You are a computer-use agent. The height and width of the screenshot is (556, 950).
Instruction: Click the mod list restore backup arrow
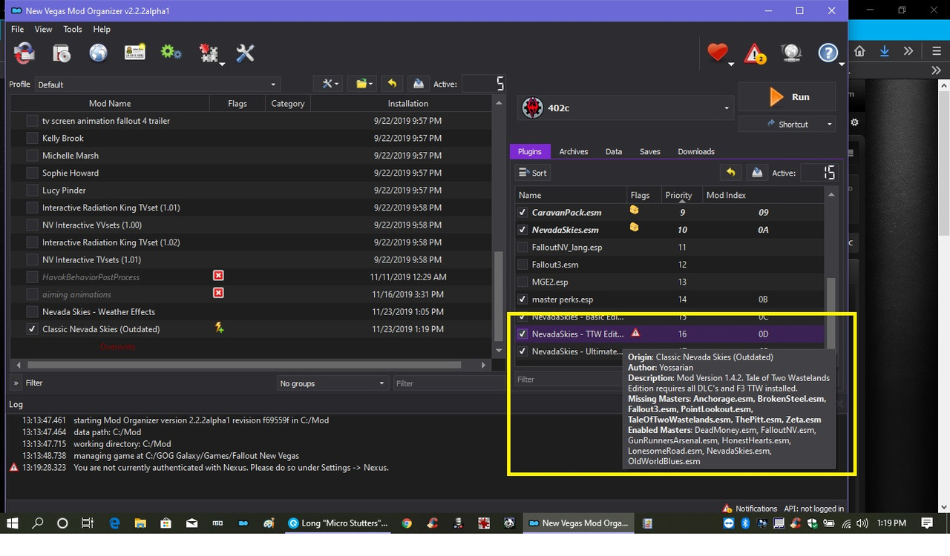tap(392, 84)
